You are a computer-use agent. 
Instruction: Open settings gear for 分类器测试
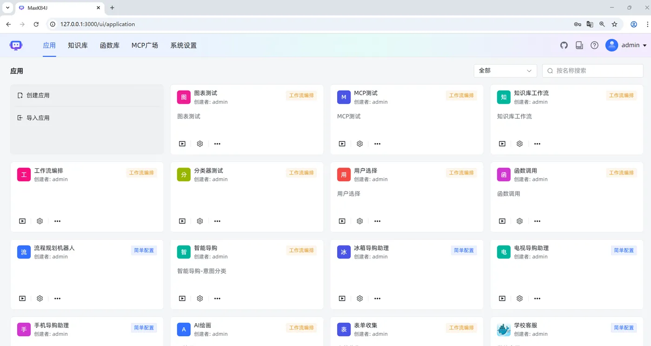[x=200, y=221]
